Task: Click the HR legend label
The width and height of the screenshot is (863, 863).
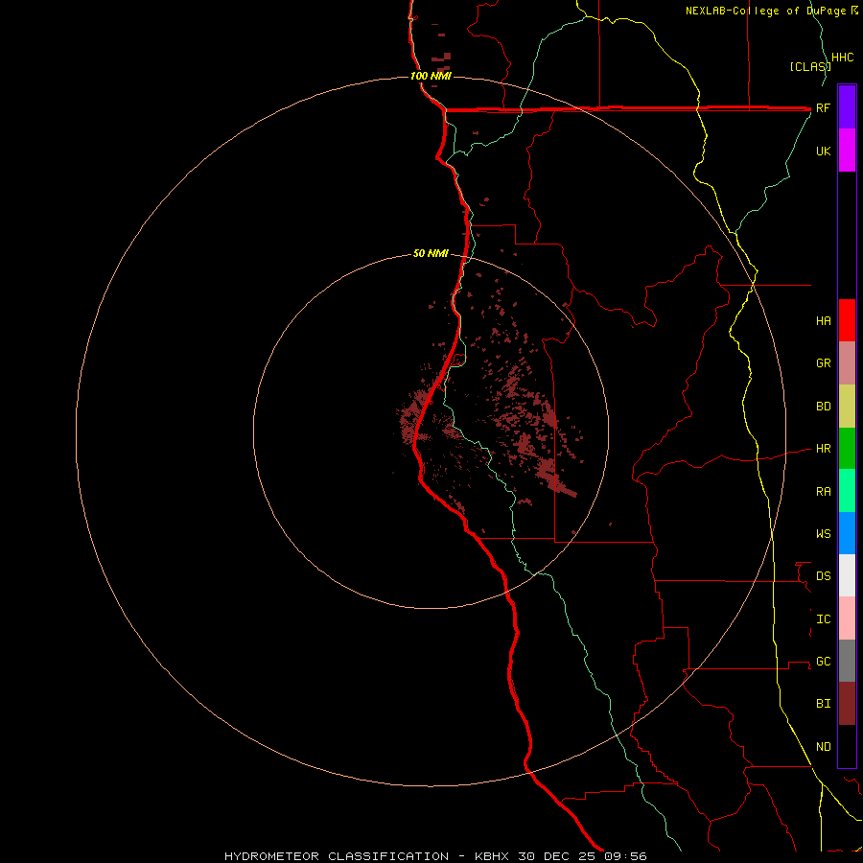Action: 824,449
